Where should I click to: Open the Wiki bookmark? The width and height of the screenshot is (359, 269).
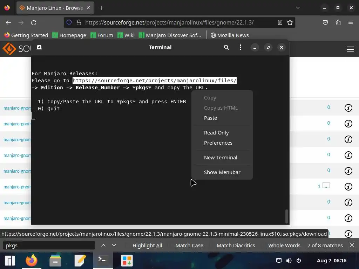(126, 35)
